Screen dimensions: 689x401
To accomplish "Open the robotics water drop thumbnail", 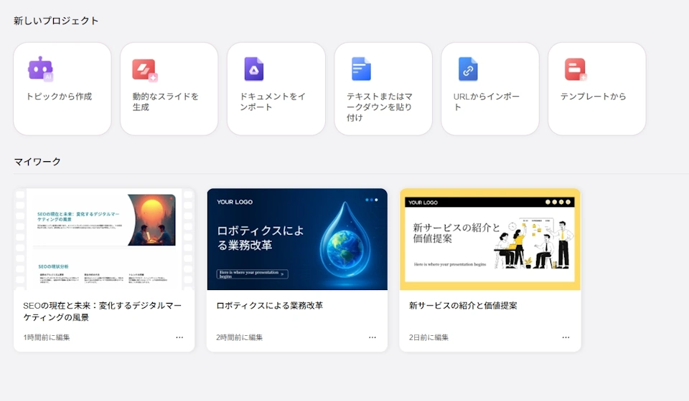I will (x=297, y=239).
